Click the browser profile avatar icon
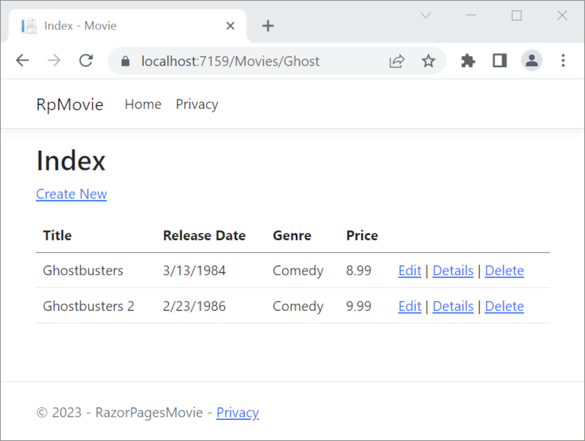 pos(532,61)
